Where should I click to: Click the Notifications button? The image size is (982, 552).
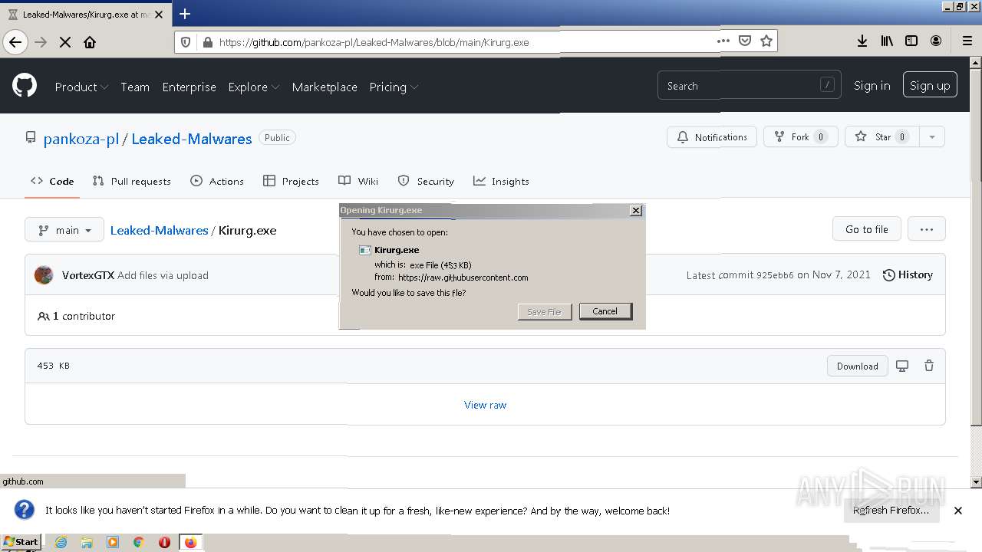[x=712, y=137]
